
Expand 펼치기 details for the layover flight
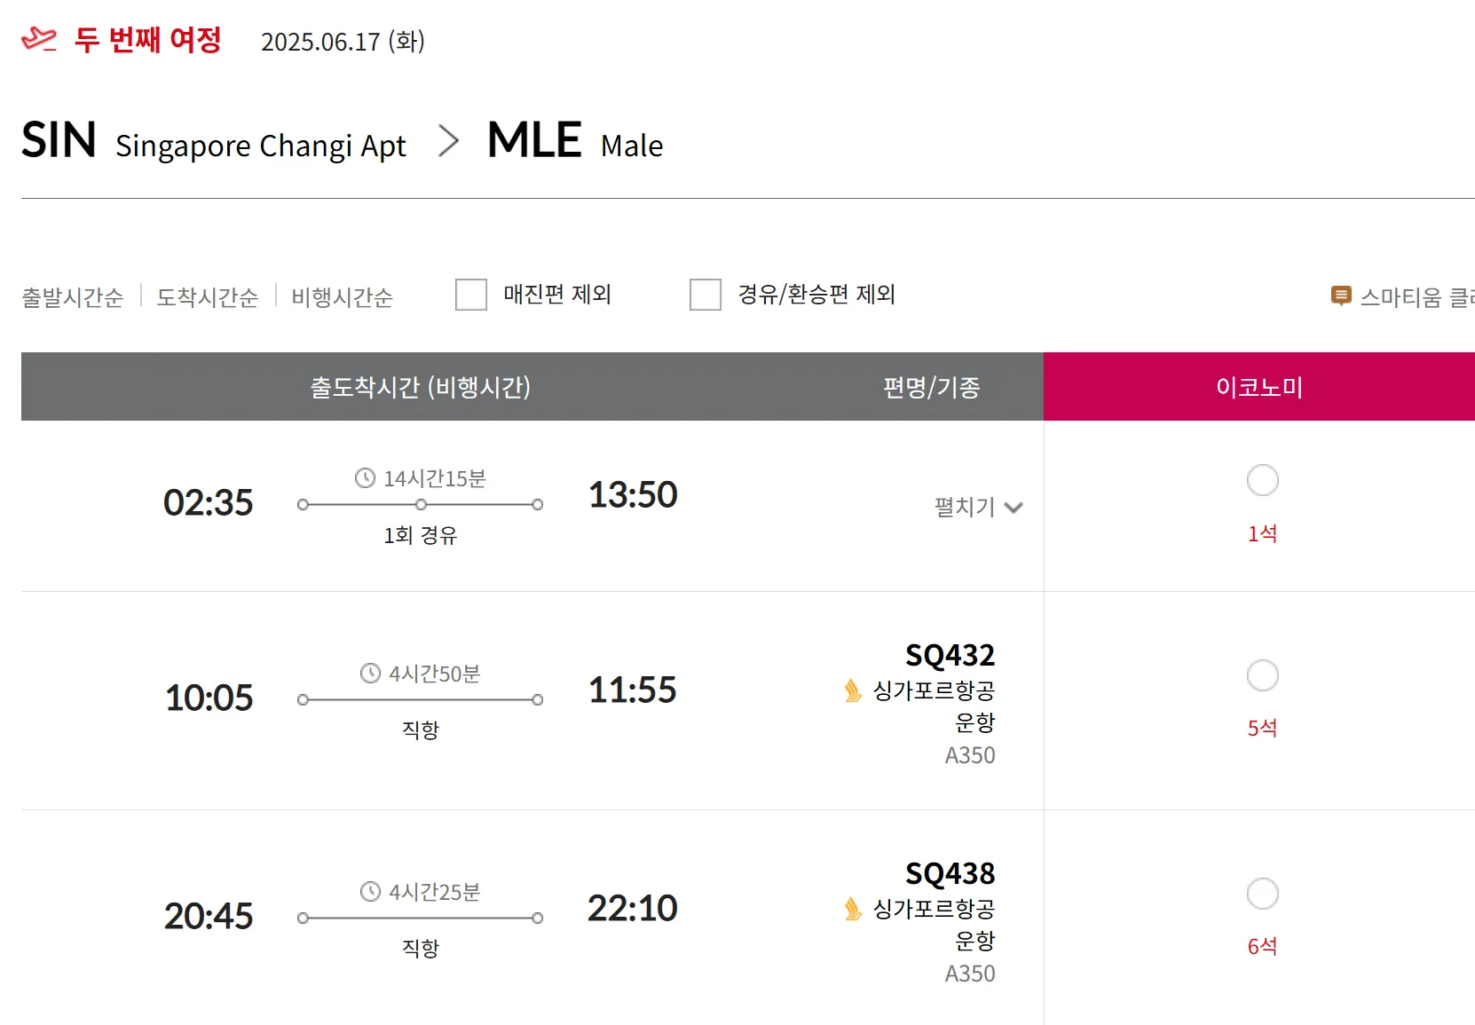[x=978, y=507]
